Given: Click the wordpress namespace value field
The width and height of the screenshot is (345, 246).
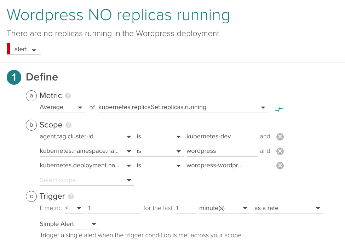Looking at the screenshot, I should [x=222, y=151].
